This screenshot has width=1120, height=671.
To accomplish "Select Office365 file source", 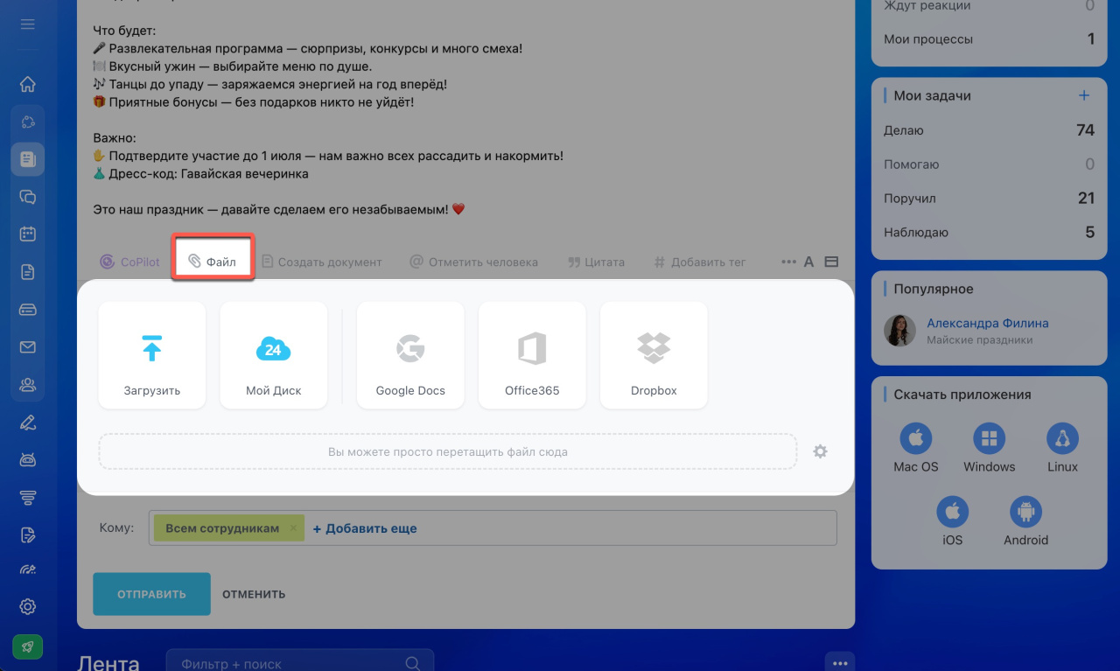I will click(532, 355).
